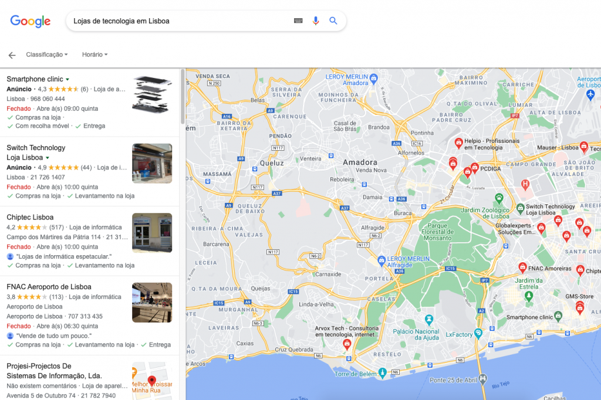
Task: Click Aeroporto de Lisboa airplane marker
Action: pyautogui.click(x=590, y=94)
